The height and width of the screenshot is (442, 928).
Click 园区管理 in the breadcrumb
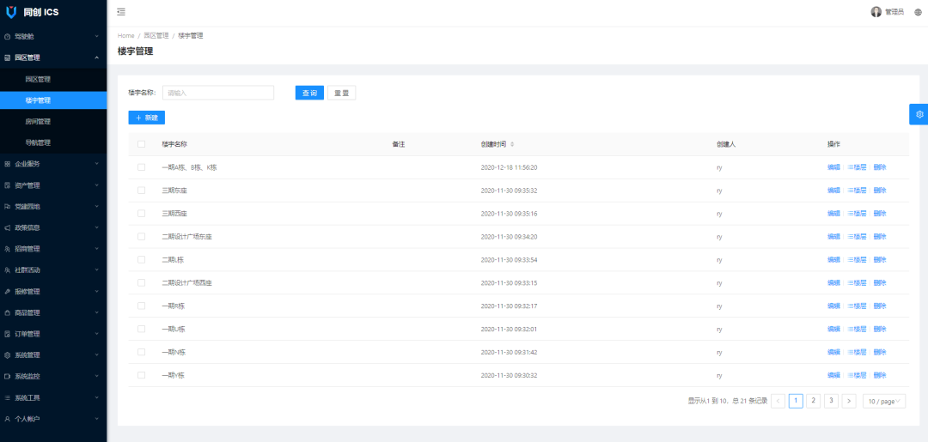pyautogui.click(x=156, y=36)
